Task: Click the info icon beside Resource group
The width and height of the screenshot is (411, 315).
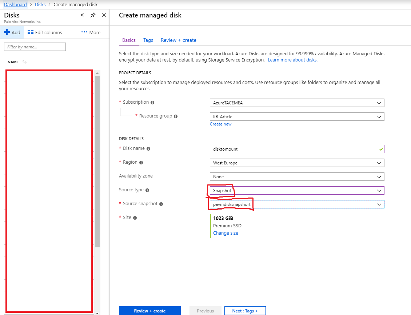Action: click(x=176, y=116)
